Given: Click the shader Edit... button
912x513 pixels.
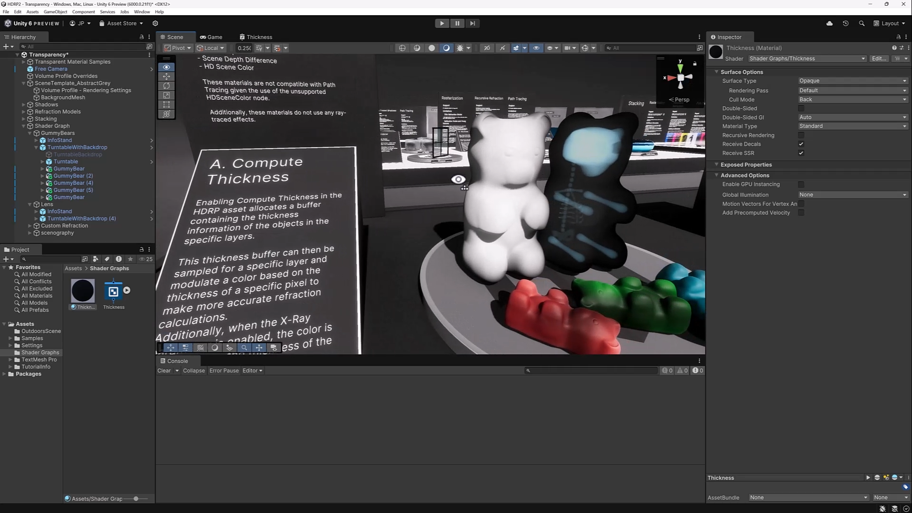Looking at the screenshot, I should point(879,58).
